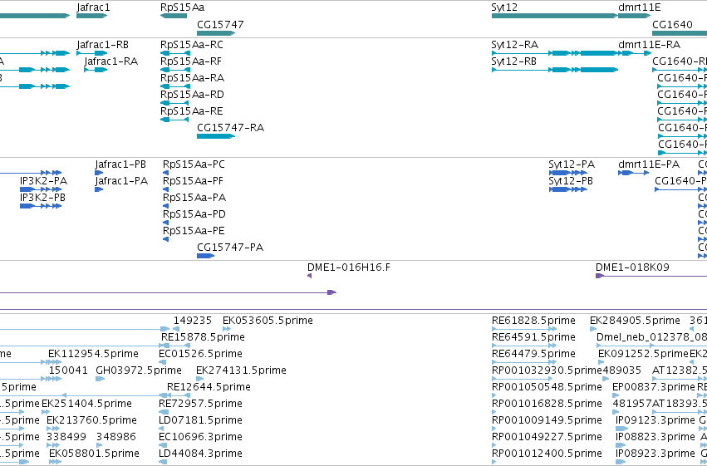Click EK251404.5prime EST label
The image size is (707, 466).
coord(86,404)
